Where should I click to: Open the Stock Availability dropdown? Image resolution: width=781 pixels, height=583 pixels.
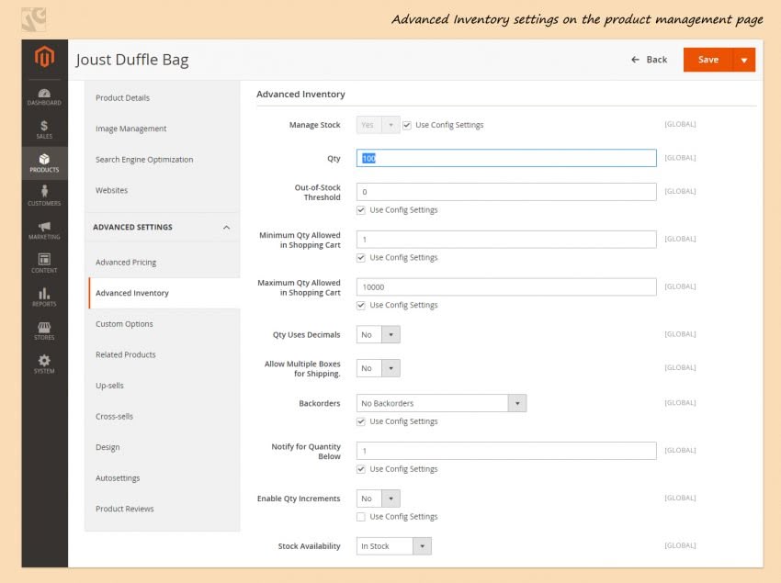(x=394, y=546)
